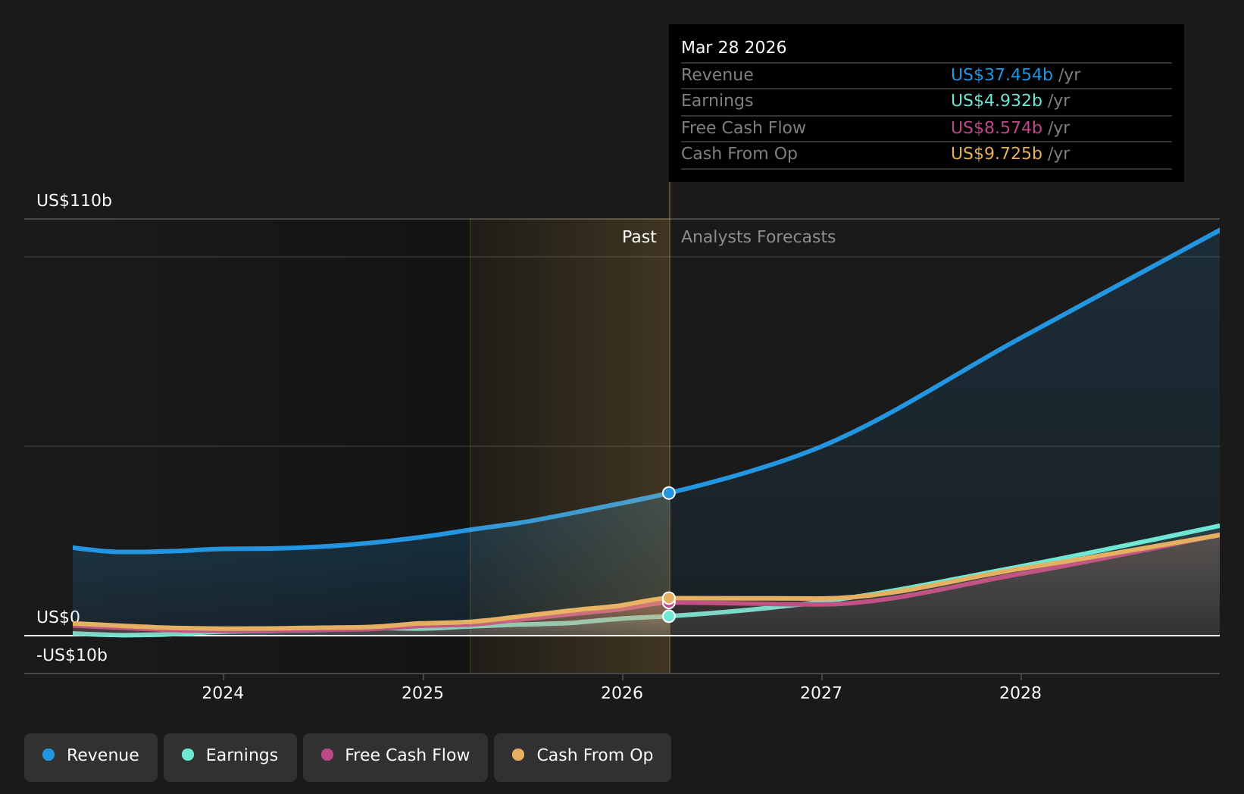Click the US$9.725b cash from op value

(996, 154)
